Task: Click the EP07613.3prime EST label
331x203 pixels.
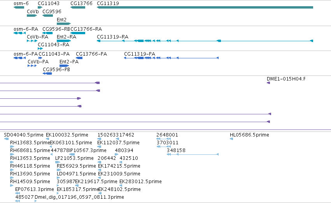Action: pos(35,189)
